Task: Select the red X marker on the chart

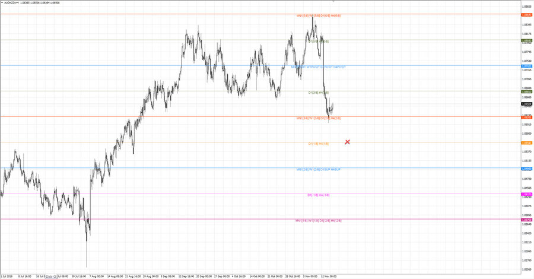Action: pos(347,142)
